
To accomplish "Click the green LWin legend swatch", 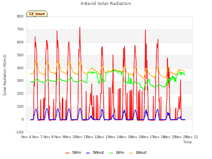I will click(111, 153).
